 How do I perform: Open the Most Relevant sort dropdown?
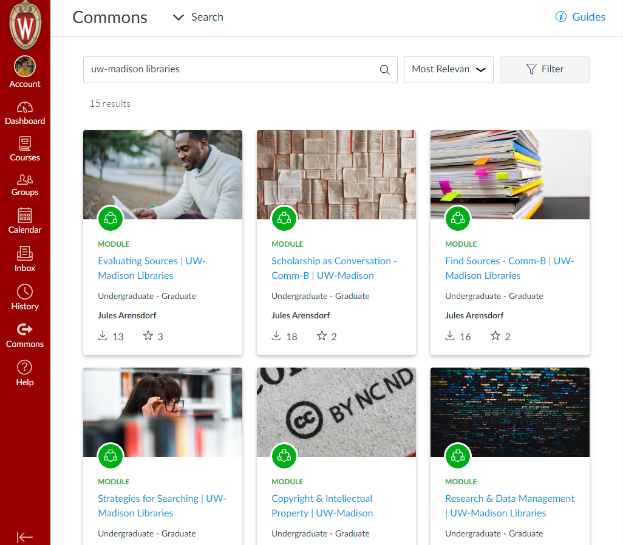(x=448, y=70)
